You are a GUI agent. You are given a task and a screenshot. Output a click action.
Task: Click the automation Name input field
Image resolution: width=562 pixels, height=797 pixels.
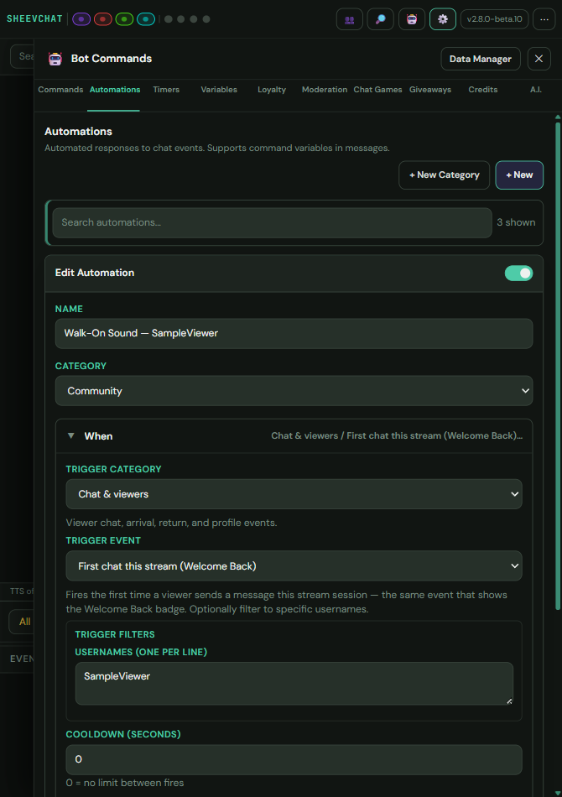tap(294, 333)
